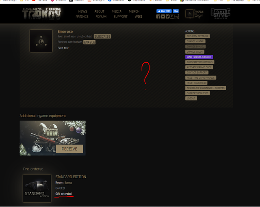Click the small profile avatar in header
Screen dimensions: 260x207
coord(190,14)
